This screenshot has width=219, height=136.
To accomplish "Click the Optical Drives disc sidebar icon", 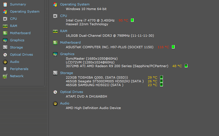I will [x=5, y=55].
